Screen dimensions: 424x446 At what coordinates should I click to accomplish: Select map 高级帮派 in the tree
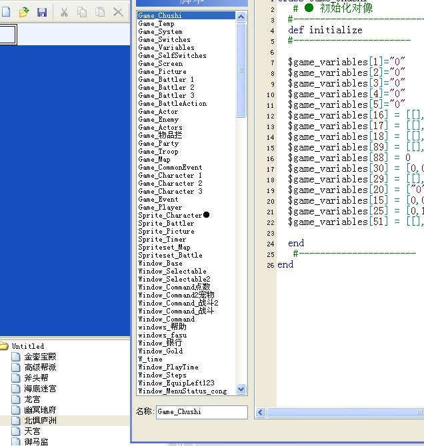pyautogui.click(x=40, y=367)
